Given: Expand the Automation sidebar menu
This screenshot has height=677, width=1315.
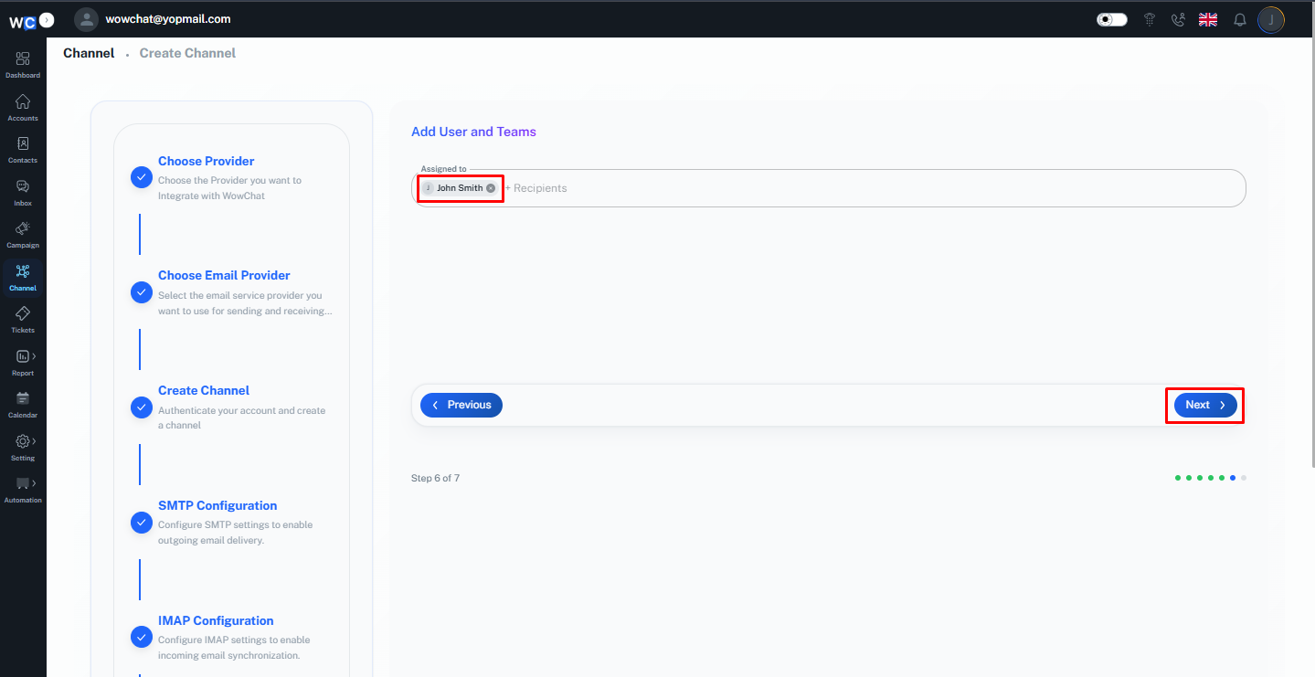Looking at the screenshot, I should click(x=23, y=489).
